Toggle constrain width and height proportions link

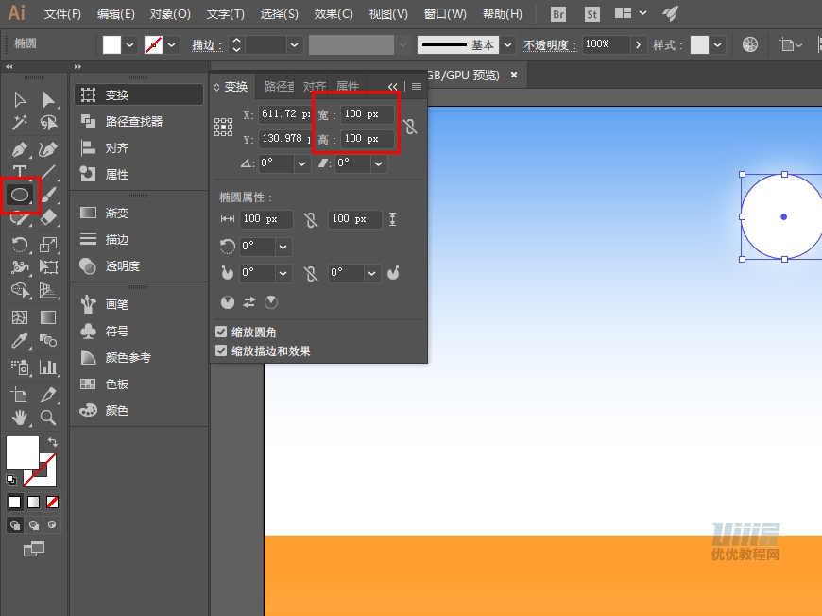pos(409,127)
